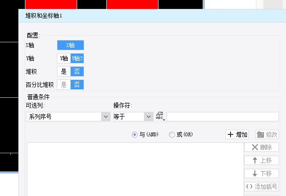
Task: Focus the condition value input field
Action: click(x=222, y=117)
